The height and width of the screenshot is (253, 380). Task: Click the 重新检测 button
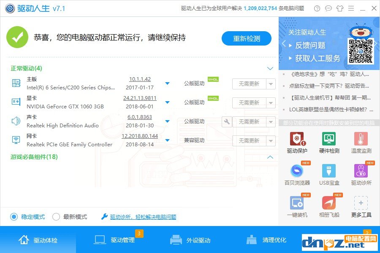[247, 38]
